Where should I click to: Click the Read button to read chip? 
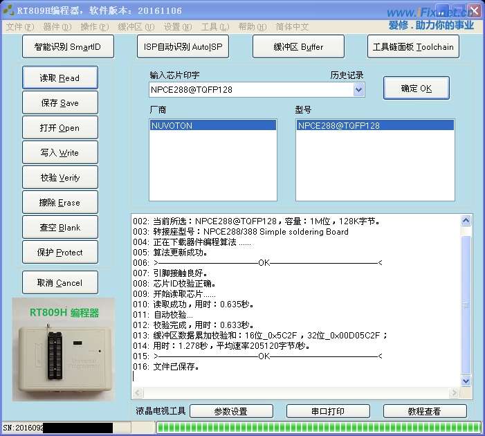point(60,78)
